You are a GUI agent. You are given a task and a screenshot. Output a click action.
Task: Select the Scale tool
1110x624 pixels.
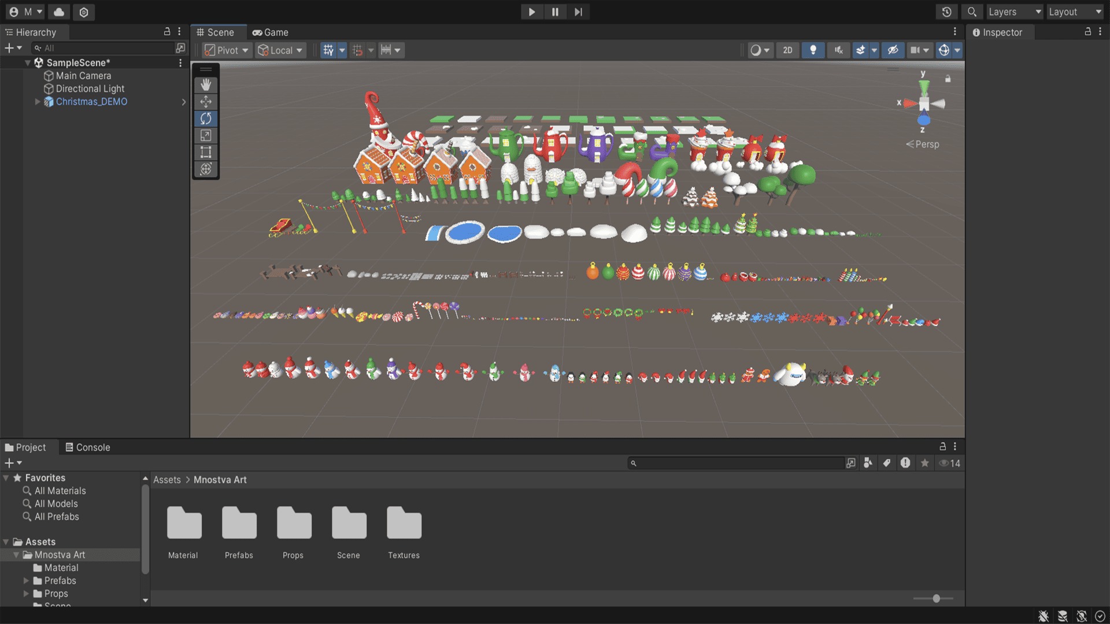click(206, 136)
